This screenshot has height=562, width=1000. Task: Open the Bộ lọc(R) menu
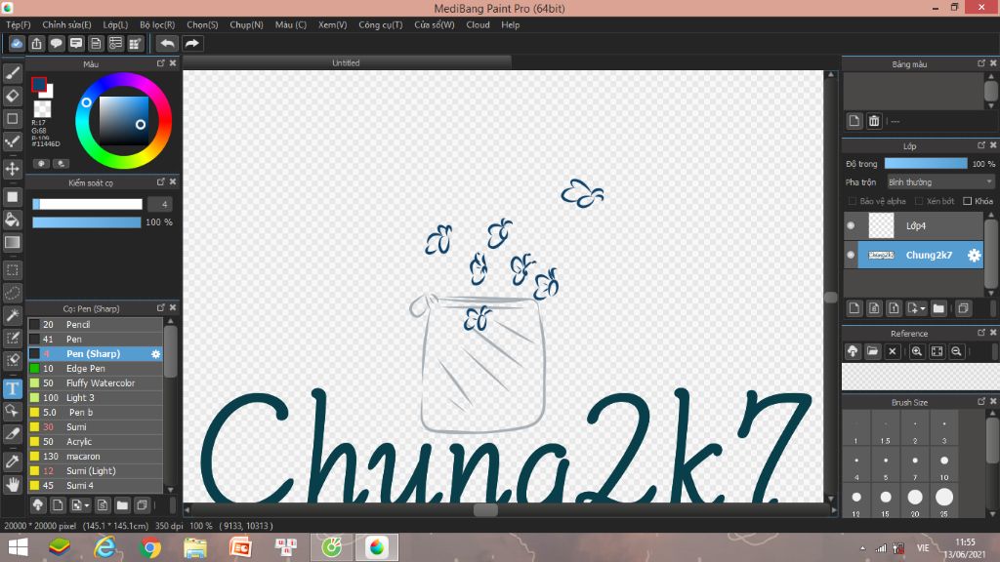157,24
